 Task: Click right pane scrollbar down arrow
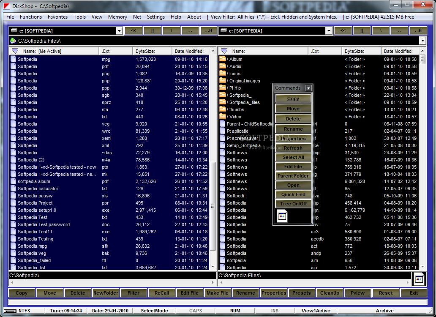(x=422, y=267)
